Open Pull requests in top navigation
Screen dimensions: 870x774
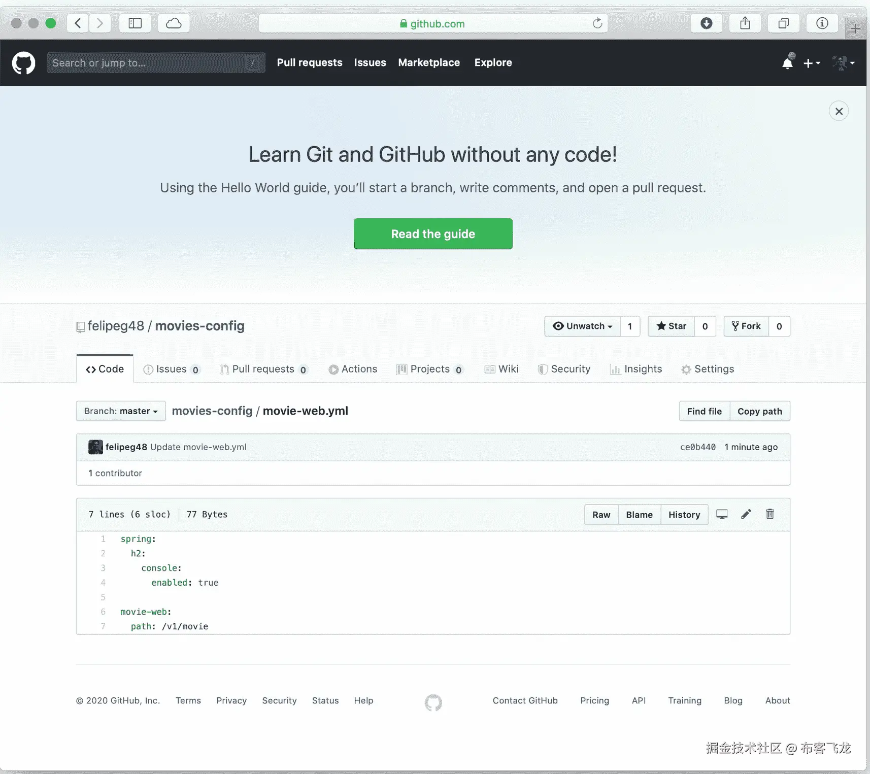coord(310,62)
